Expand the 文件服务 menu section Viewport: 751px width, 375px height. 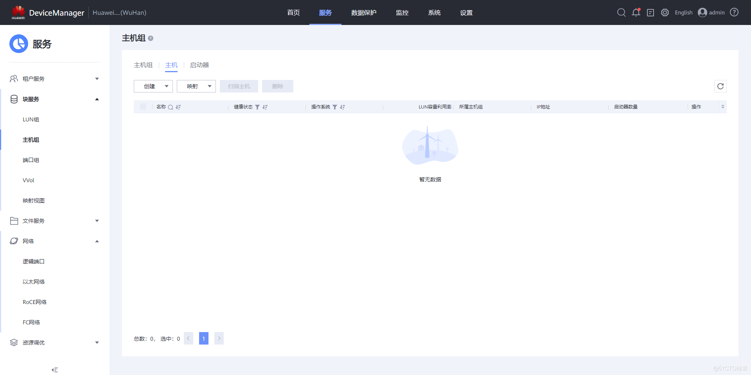[x=55, y=221]
